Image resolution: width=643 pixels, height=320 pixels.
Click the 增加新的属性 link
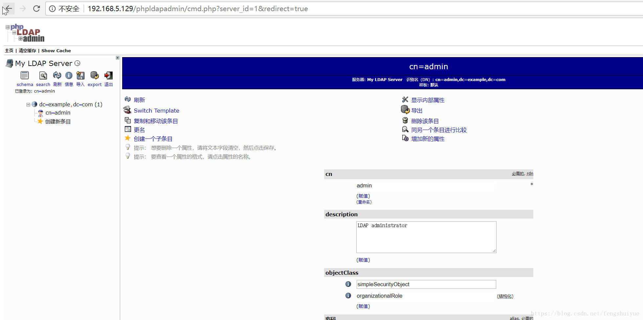pyautogui.click(x=428, y=139)
